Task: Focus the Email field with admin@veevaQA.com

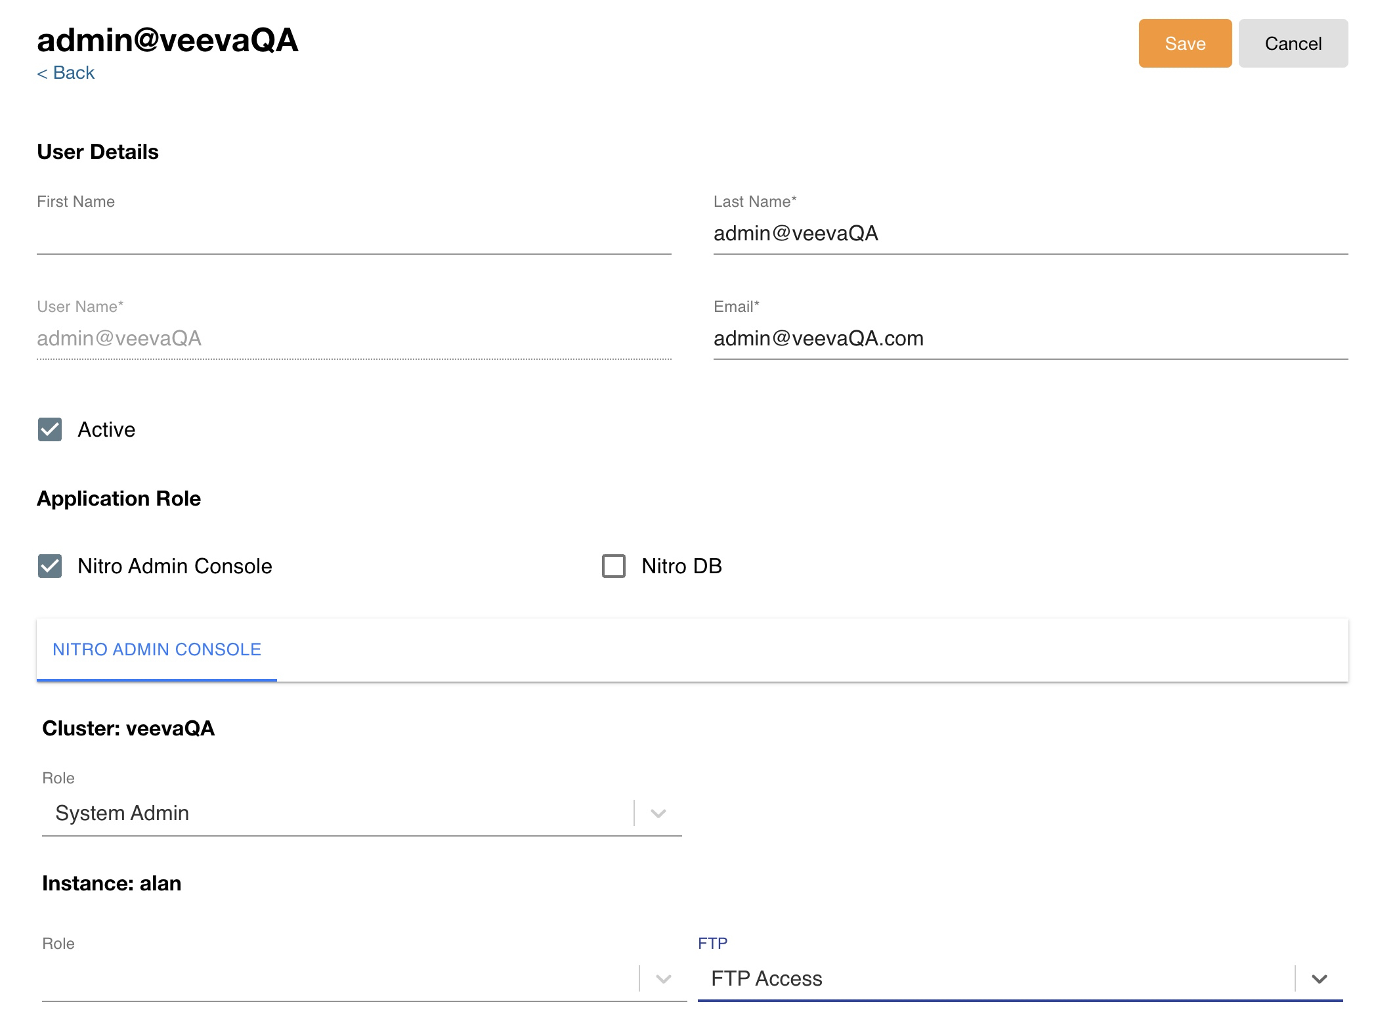Action: tap(1030, 339)
